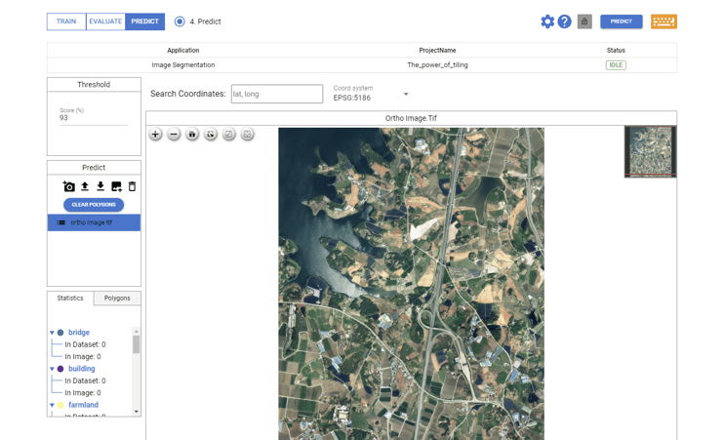Click the list icon beside ortho image tif
The width and height of the screenshot is (724, 440).
point(60,222)
